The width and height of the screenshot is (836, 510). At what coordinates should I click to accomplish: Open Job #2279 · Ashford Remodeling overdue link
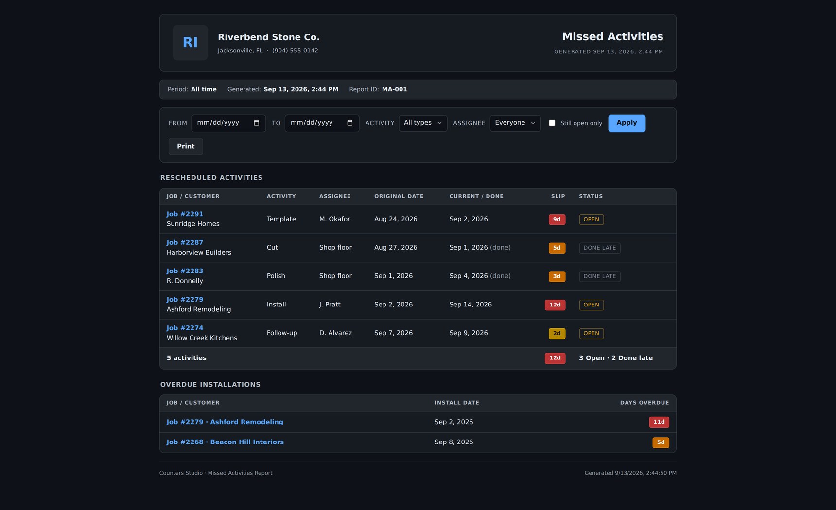pos(225,422)
